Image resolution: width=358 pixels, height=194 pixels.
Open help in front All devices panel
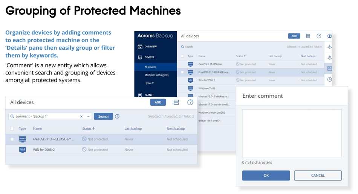coord(190,103)
